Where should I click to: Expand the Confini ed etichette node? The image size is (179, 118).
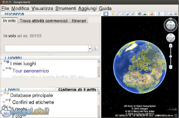[4, 102]
